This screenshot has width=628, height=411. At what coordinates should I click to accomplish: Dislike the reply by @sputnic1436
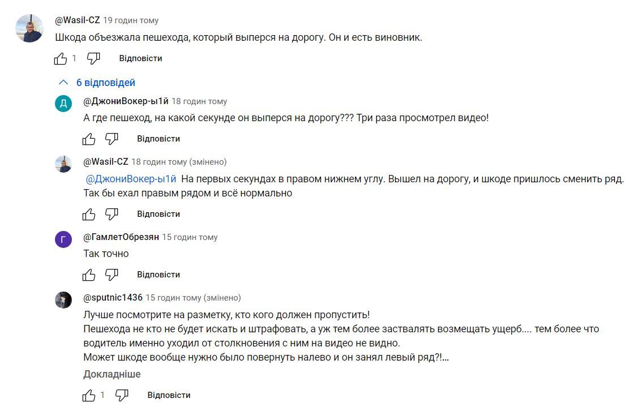tap(122, 395)
